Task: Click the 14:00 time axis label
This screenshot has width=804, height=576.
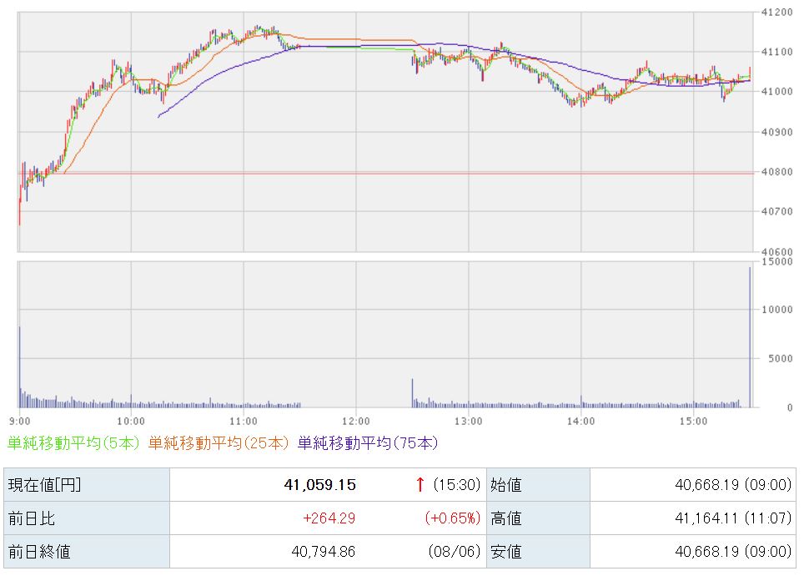Action: (x=581, y=422)
